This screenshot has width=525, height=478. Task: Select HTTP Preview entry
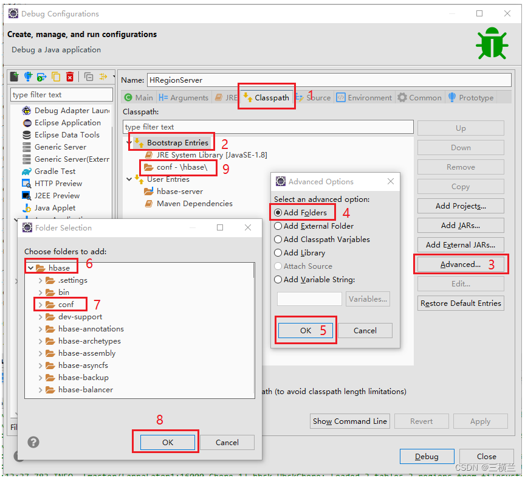(52, 184)
